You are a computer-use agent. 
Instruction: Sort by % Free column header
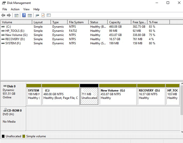click(x=159, y=22)
